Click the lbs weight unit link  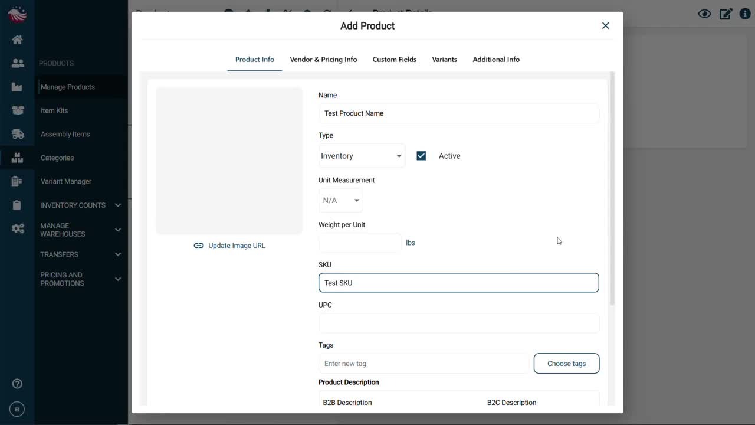tap(411, 243)
